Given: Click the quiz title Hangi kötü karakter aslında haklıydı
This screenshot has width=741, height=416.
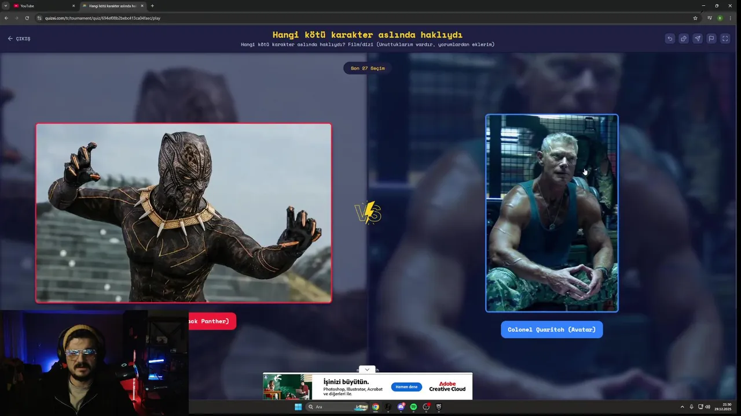Looking at the screenshot, I should point(368,35).
